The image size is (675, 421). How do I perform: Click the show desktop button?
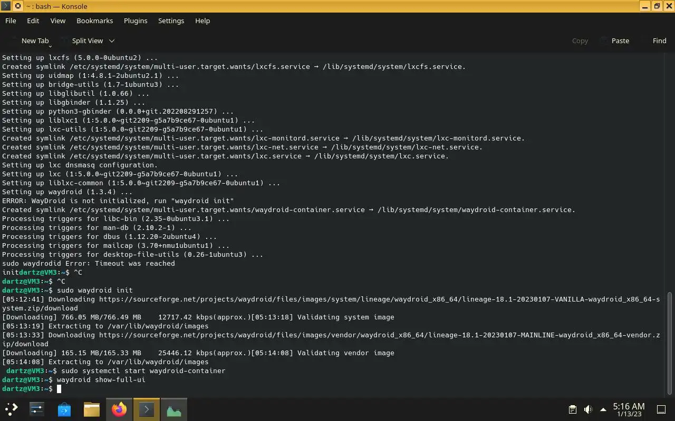coord(661,409)
